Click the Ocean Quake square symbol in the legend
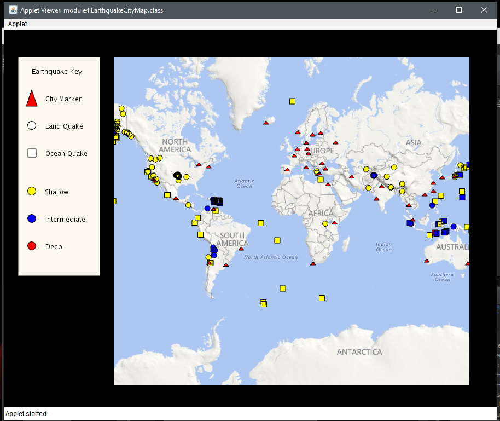This screenshot has width=500, height=421. (x=31, y=153)
